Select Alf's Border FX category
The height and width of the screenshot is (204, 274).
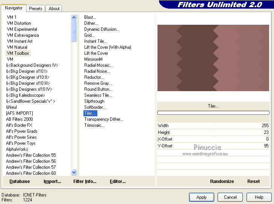click(19, 125)
